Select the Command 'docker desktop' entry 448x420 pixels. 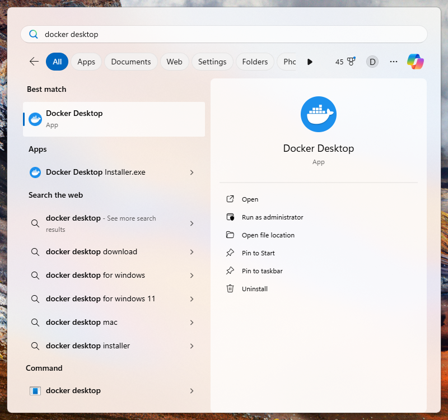(x=114, y=391)
